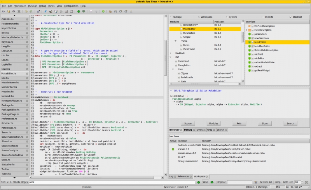Click the green active marker beside leksah-0.7 package
311x190 pixels.
[173, 149]
